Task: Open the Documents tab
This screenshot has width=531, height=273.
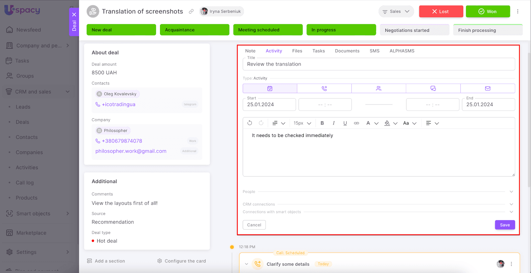Action: tap(347, 51)
